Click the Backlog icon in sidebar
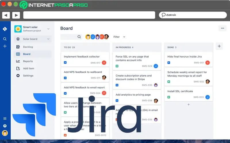Viewport: 230px width, 143px height. [x=18, y=47]
